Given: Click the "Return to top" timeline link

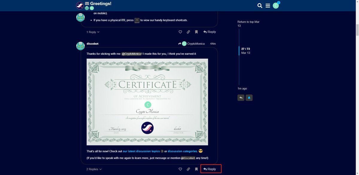Looking at the screenshot, I should point(248,24).
